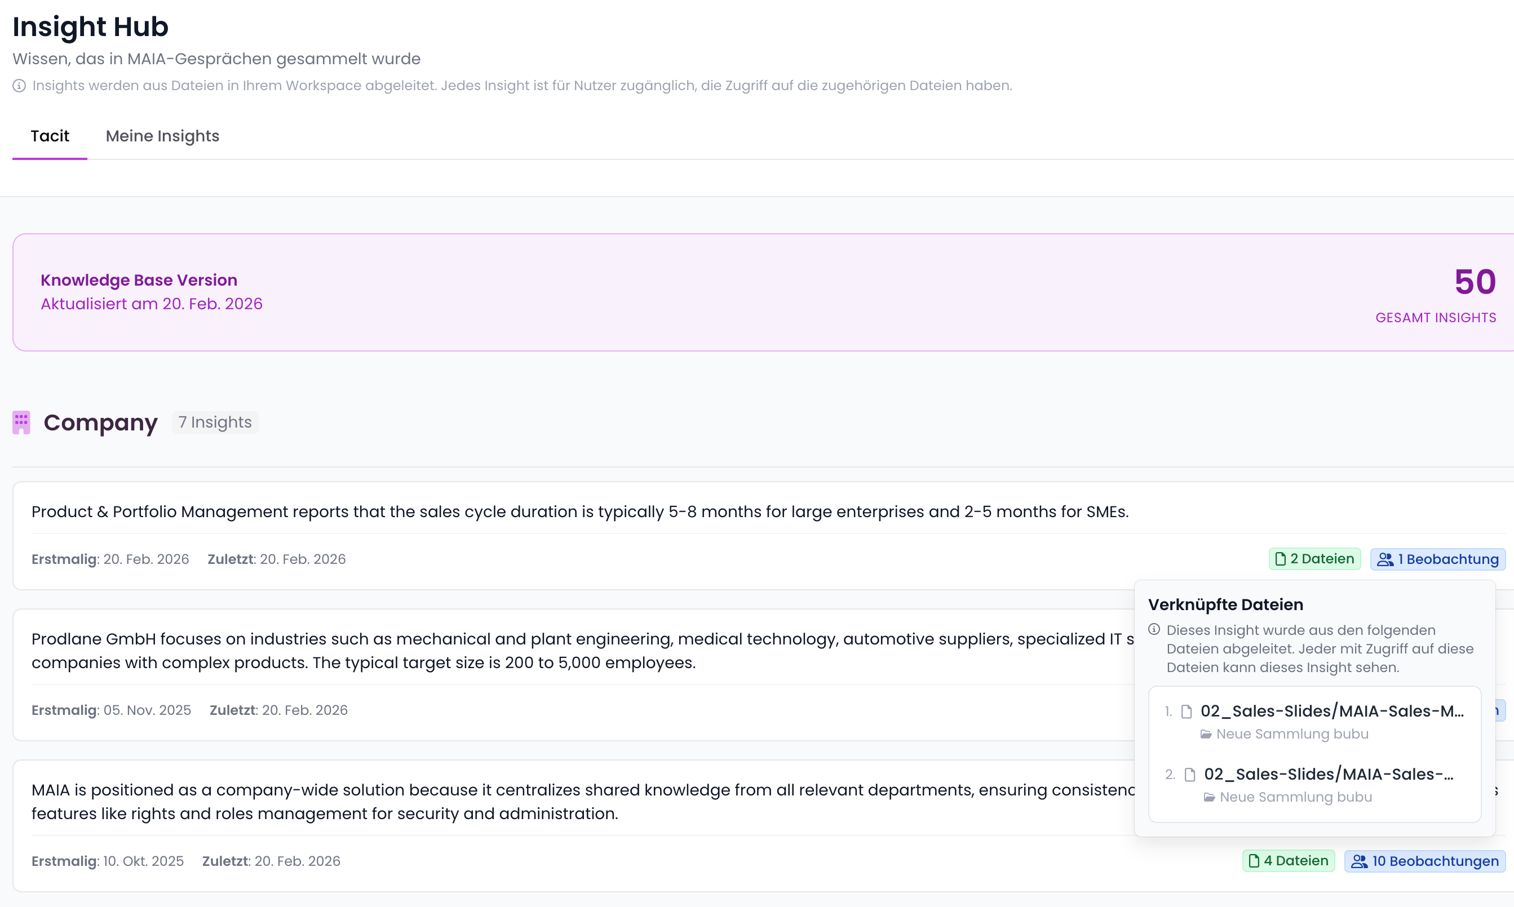Screen dimensions: 1514x907
Task: Click the document icon of second linked file
Action: click(x=1190, y=775)
